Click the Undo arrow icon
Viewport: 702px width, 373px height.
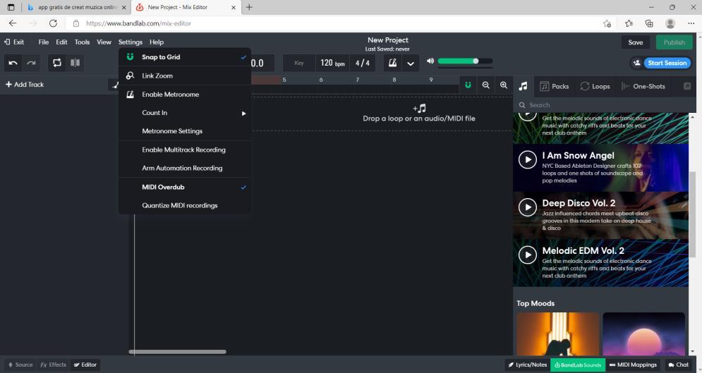tap(13, 63)
